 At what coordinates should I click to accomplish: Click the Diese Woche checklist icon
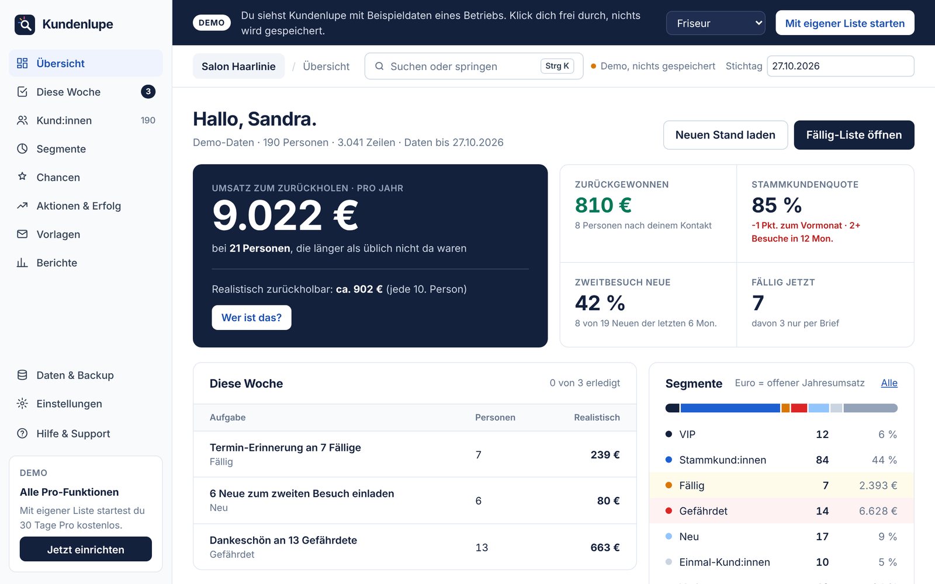click(x=22, y=92)
